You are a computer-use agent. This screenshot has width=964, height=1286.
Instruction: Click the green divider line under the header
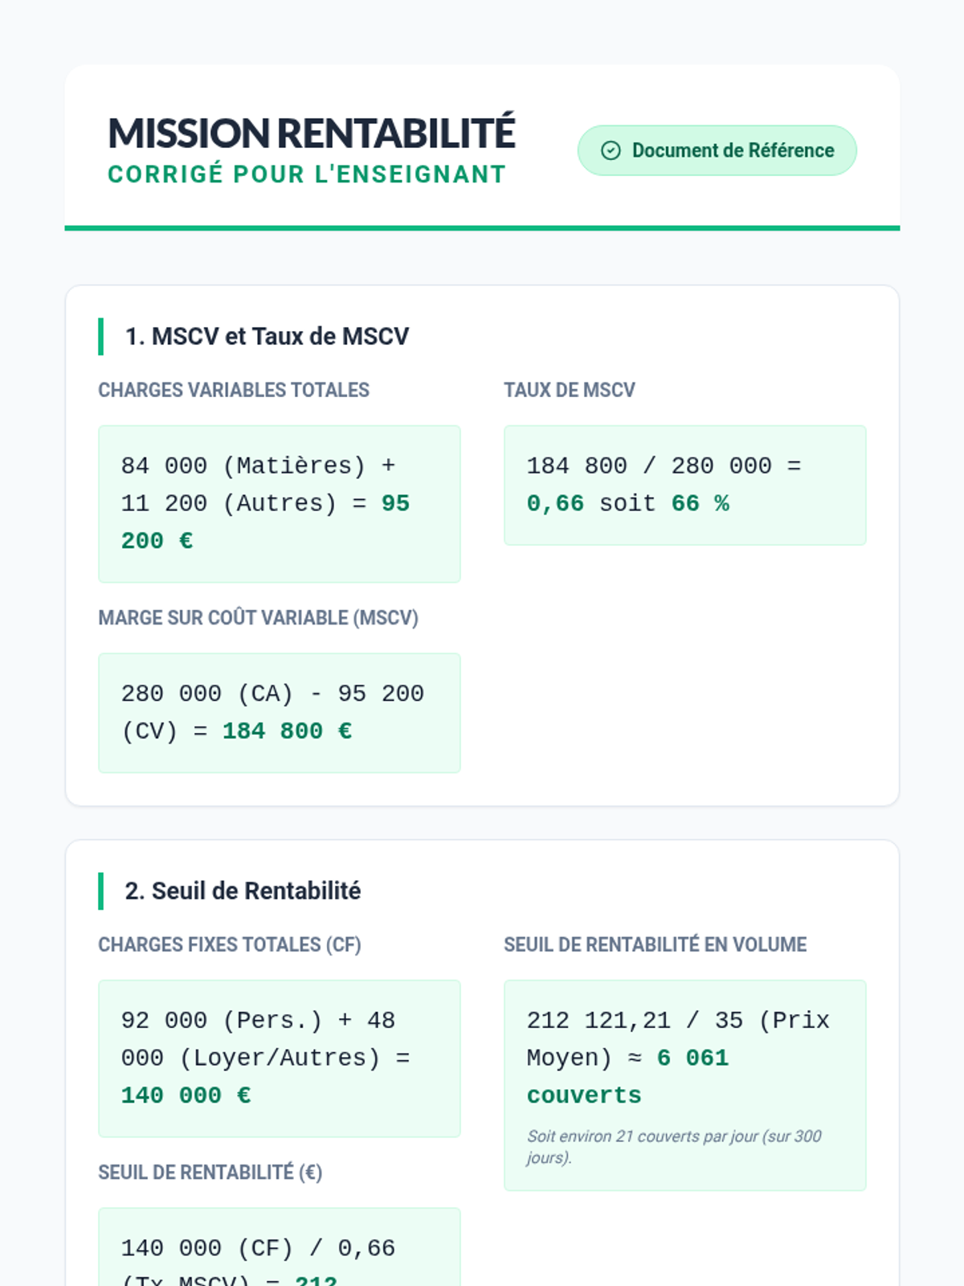482,228
